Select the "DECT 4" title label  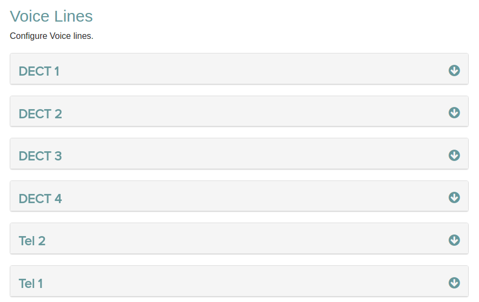click(x=40, y=199)
